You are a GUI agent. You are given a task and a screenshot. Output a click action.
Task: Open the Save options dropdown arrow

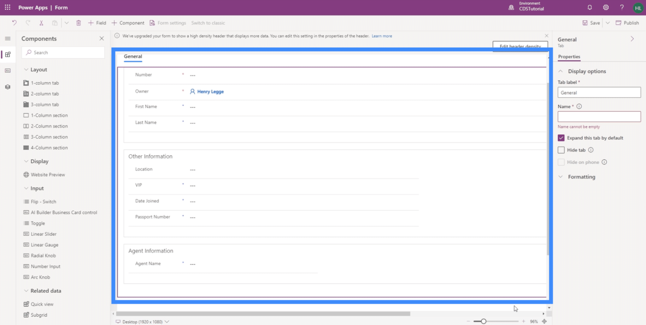(608, 23)
